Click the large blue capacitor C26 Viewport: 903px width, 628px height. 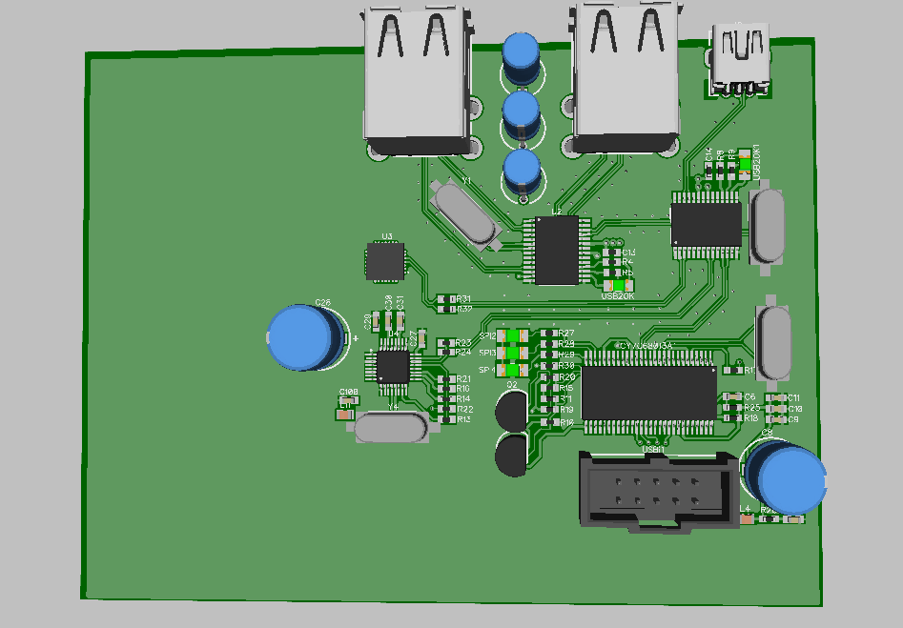302,337
